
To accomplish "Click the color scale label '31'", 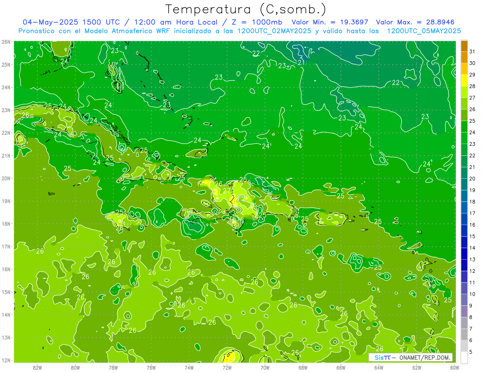I will (472, 51).
